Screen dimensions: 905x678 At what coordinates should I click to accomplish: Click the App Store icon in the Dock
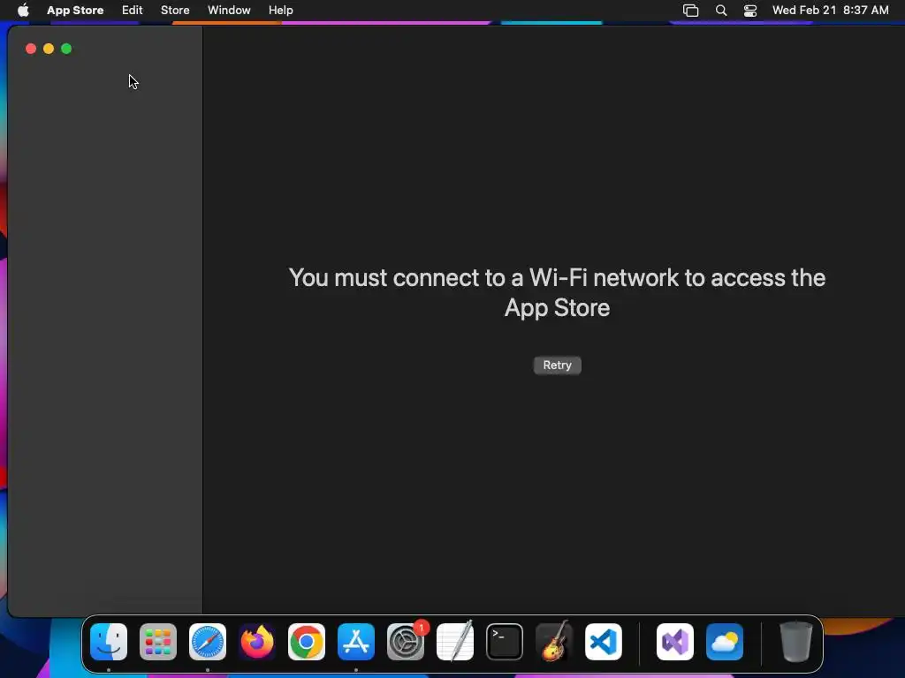(356, 642)
